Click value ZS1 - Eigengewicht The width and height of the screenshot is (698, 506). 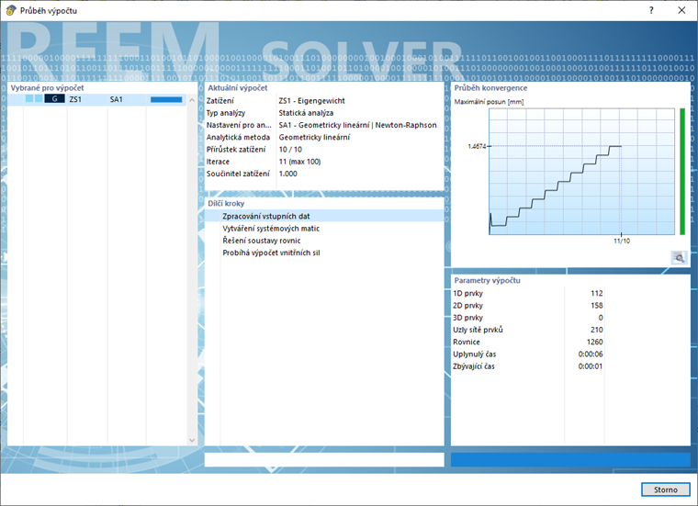click(x=311, y=101)
